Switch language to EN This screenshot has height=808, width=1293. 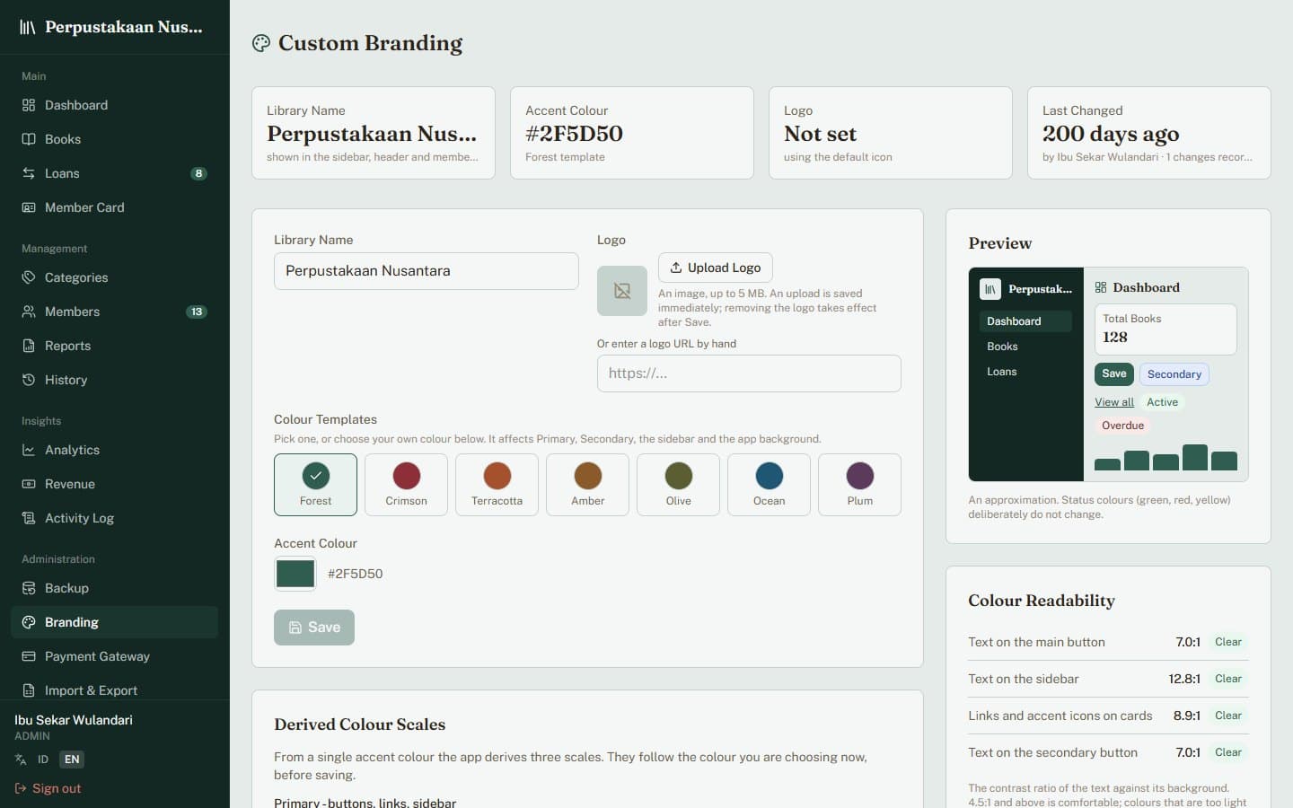[72, 760]
